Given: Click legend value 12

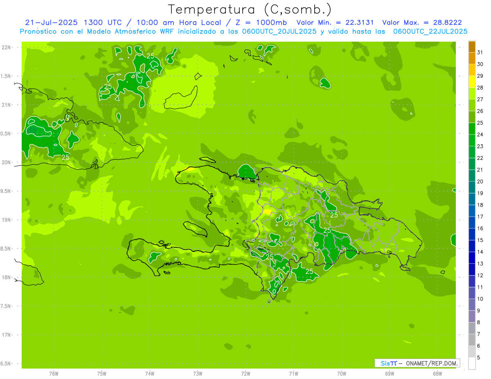Looking at the screenshot, I should (480, 276).
